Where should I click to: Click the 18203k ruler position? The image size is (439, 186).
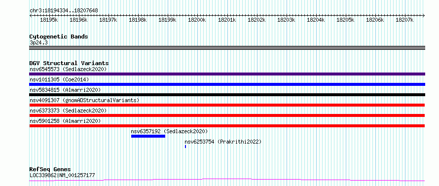286,20
